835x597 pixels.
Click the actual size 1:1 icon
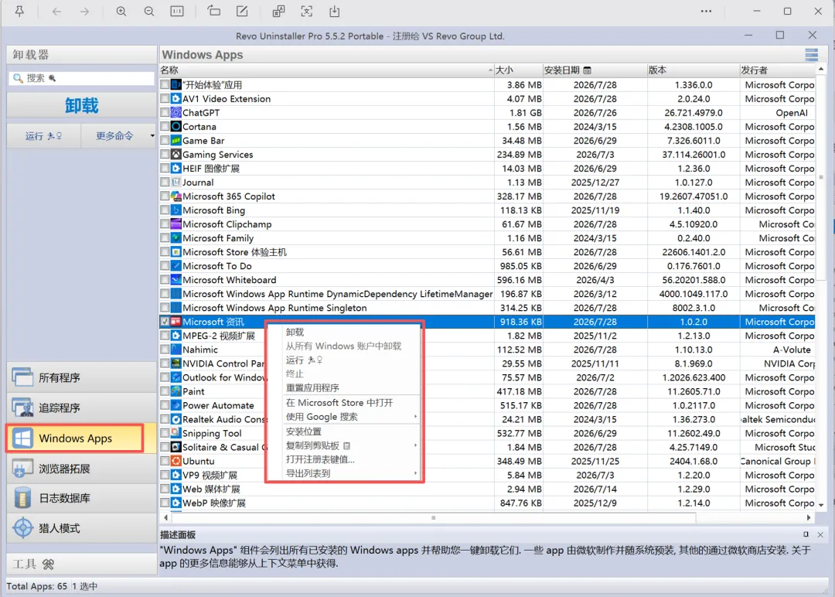click(x=177, y=11)
